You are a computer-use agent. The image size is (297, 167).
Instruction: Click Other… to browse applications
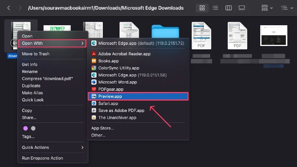98,135
